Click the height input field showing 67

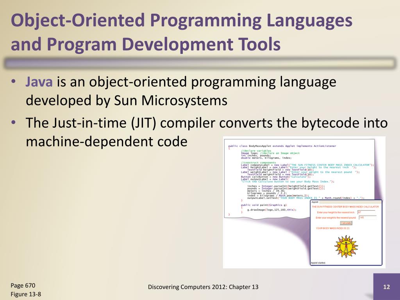(366, 212)
